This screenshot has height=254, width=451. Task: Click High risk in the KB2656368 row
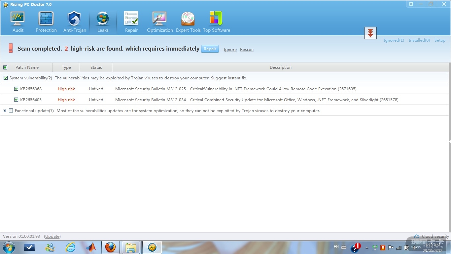[x=66, y=89]
